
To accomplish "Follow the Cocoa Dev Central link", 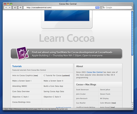I will 95,72.
